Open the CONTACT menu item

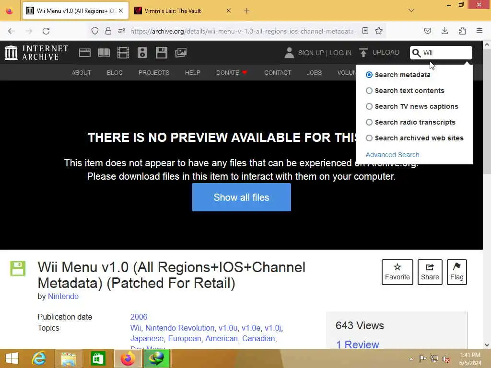coord(278,73)
